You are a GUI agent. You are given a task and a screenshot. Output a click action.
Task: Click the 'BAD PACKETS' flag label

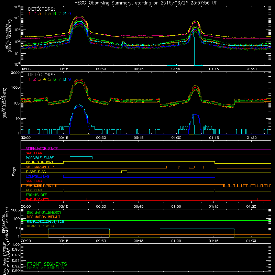tap(37, 199)
